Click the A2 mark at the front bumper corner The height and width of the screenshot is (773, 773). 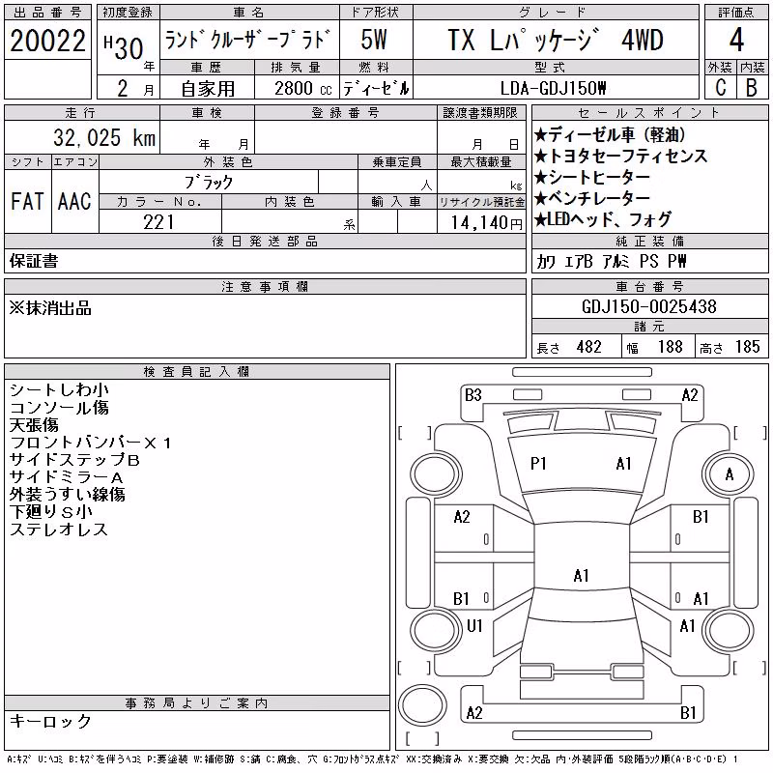tap(690, 395)
